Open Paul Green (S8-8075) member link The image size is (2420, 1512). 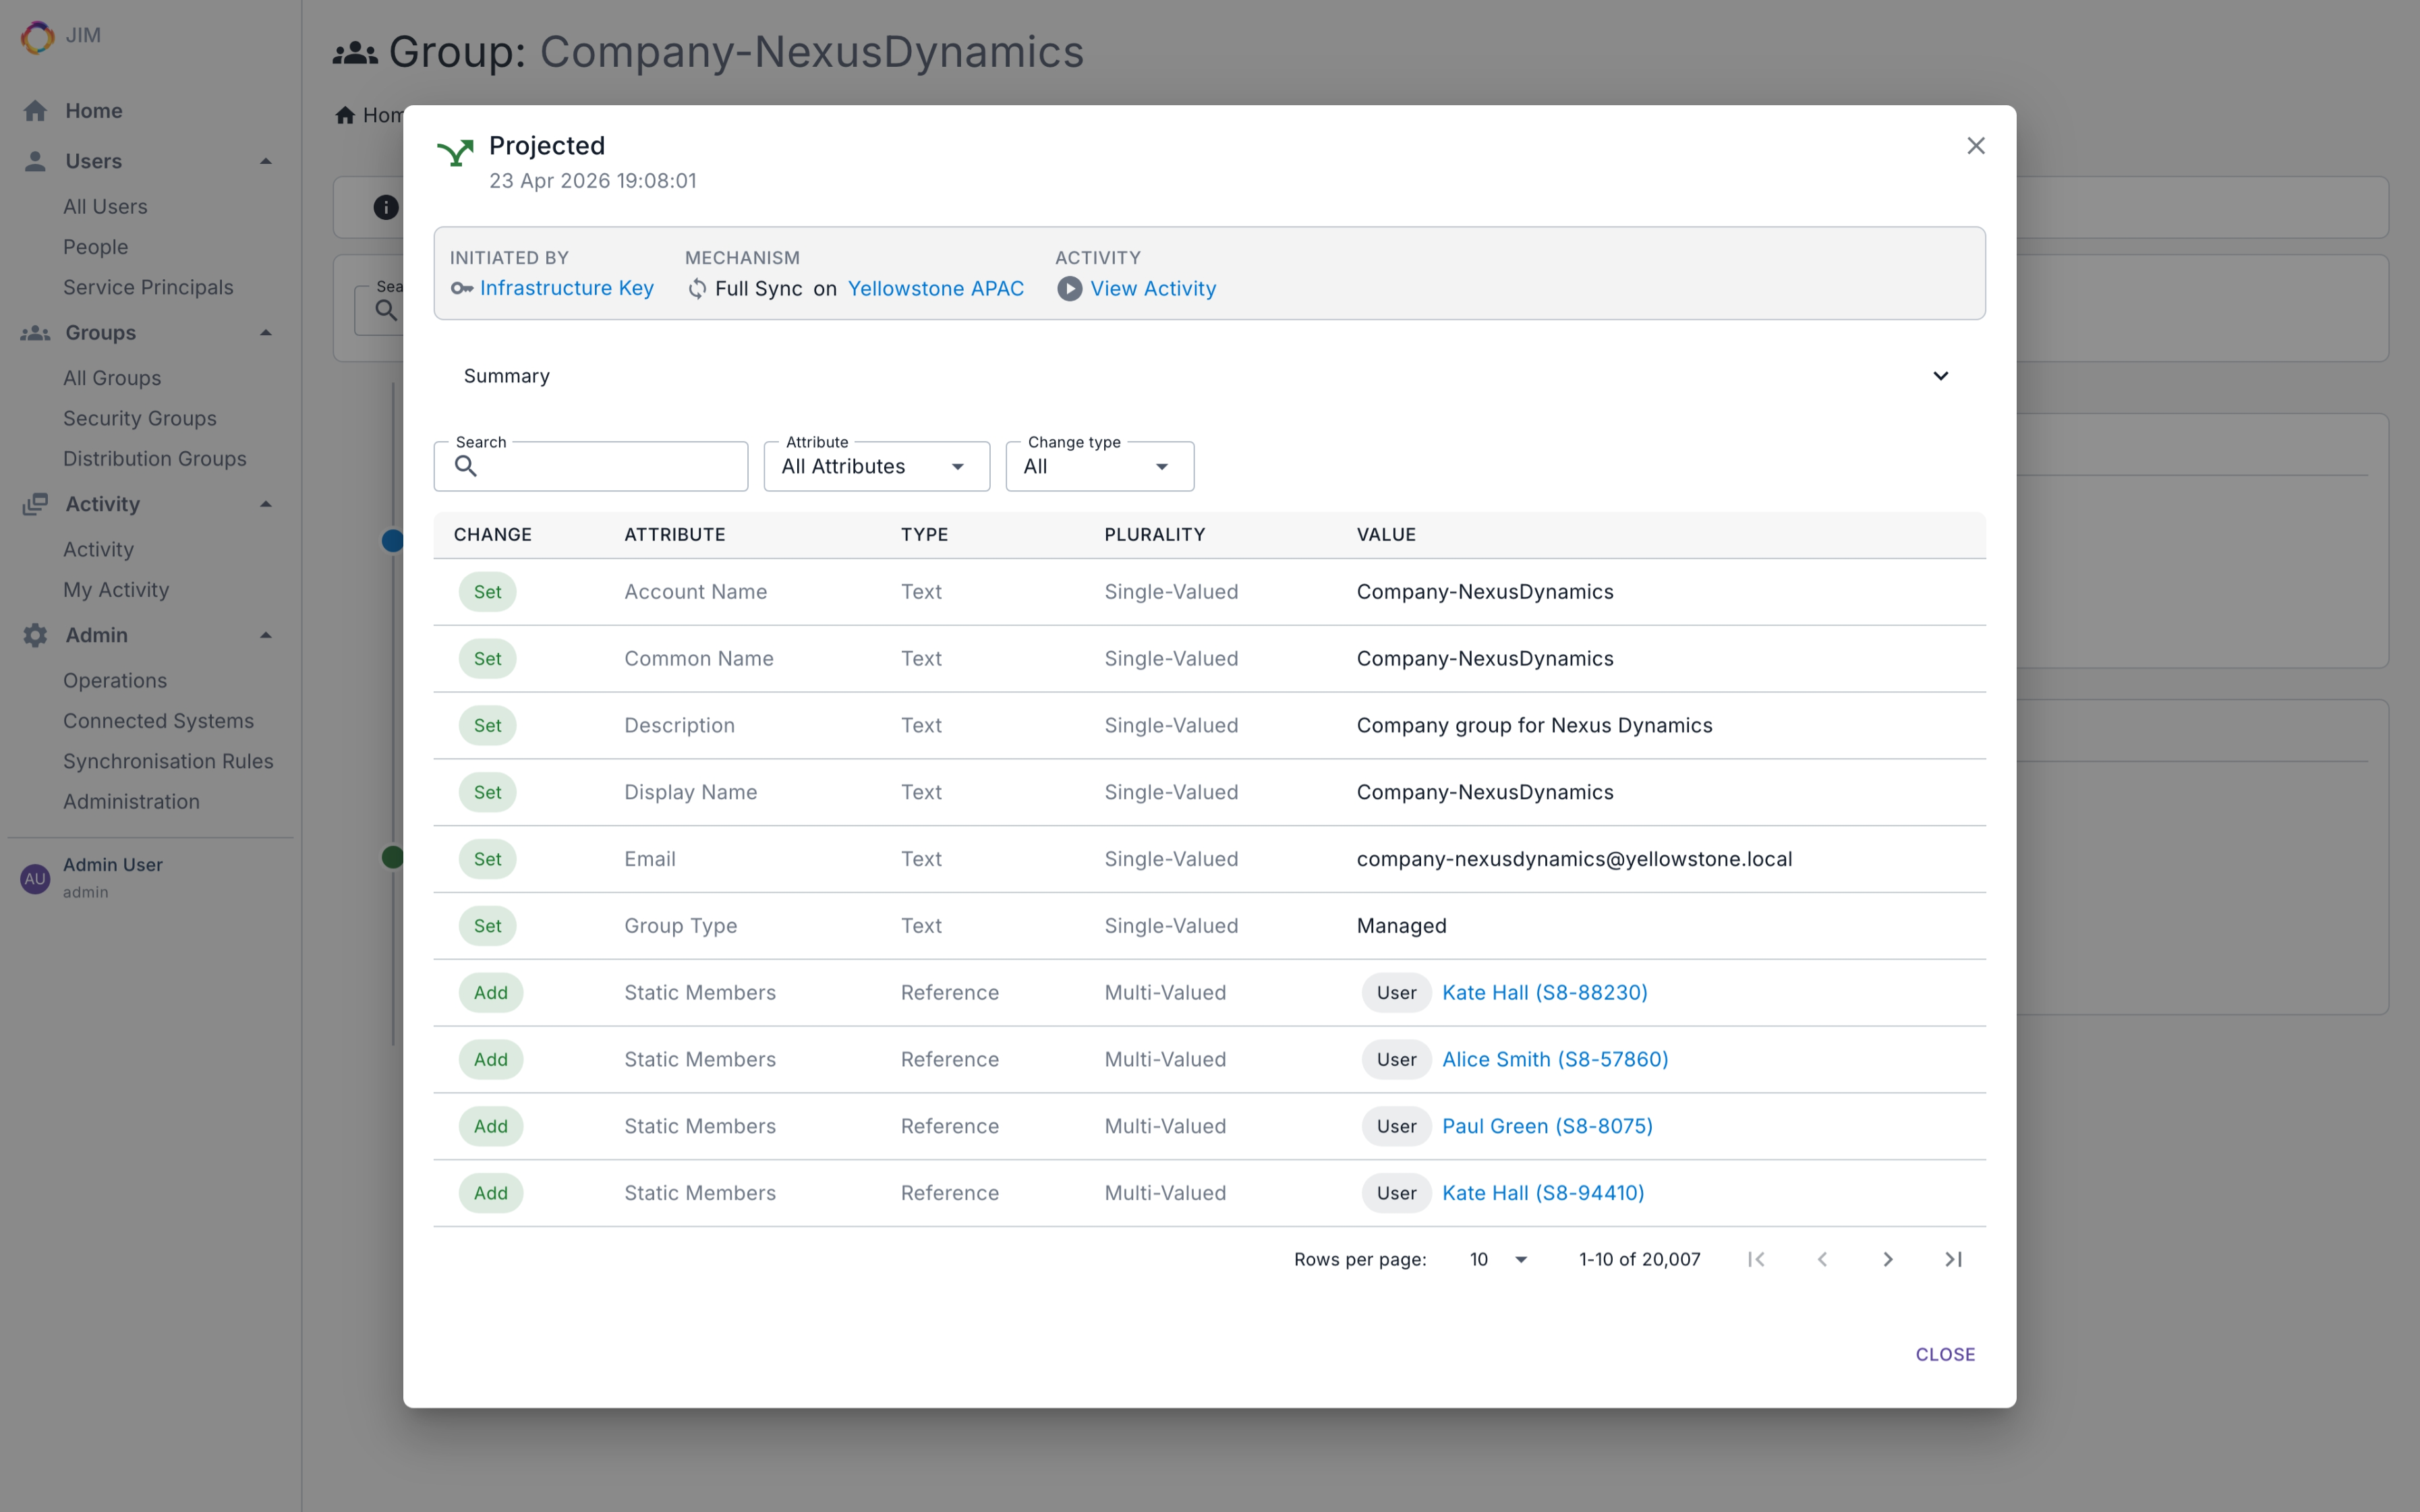pyautogui.click(x=1546, y=1126)
